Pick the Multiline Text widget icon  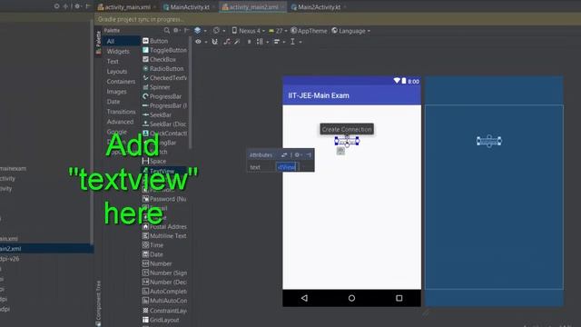(x=145, y=236)
